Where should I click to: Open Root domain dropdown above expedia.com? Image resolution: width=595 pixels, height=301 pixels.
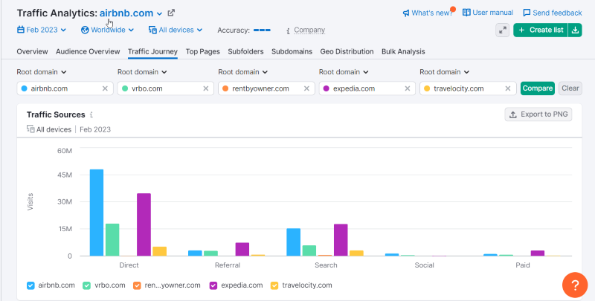[x=344, y=72]
